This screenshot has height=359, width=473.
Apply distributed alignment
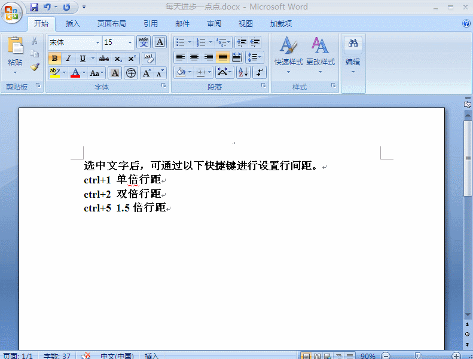[237, 57]
